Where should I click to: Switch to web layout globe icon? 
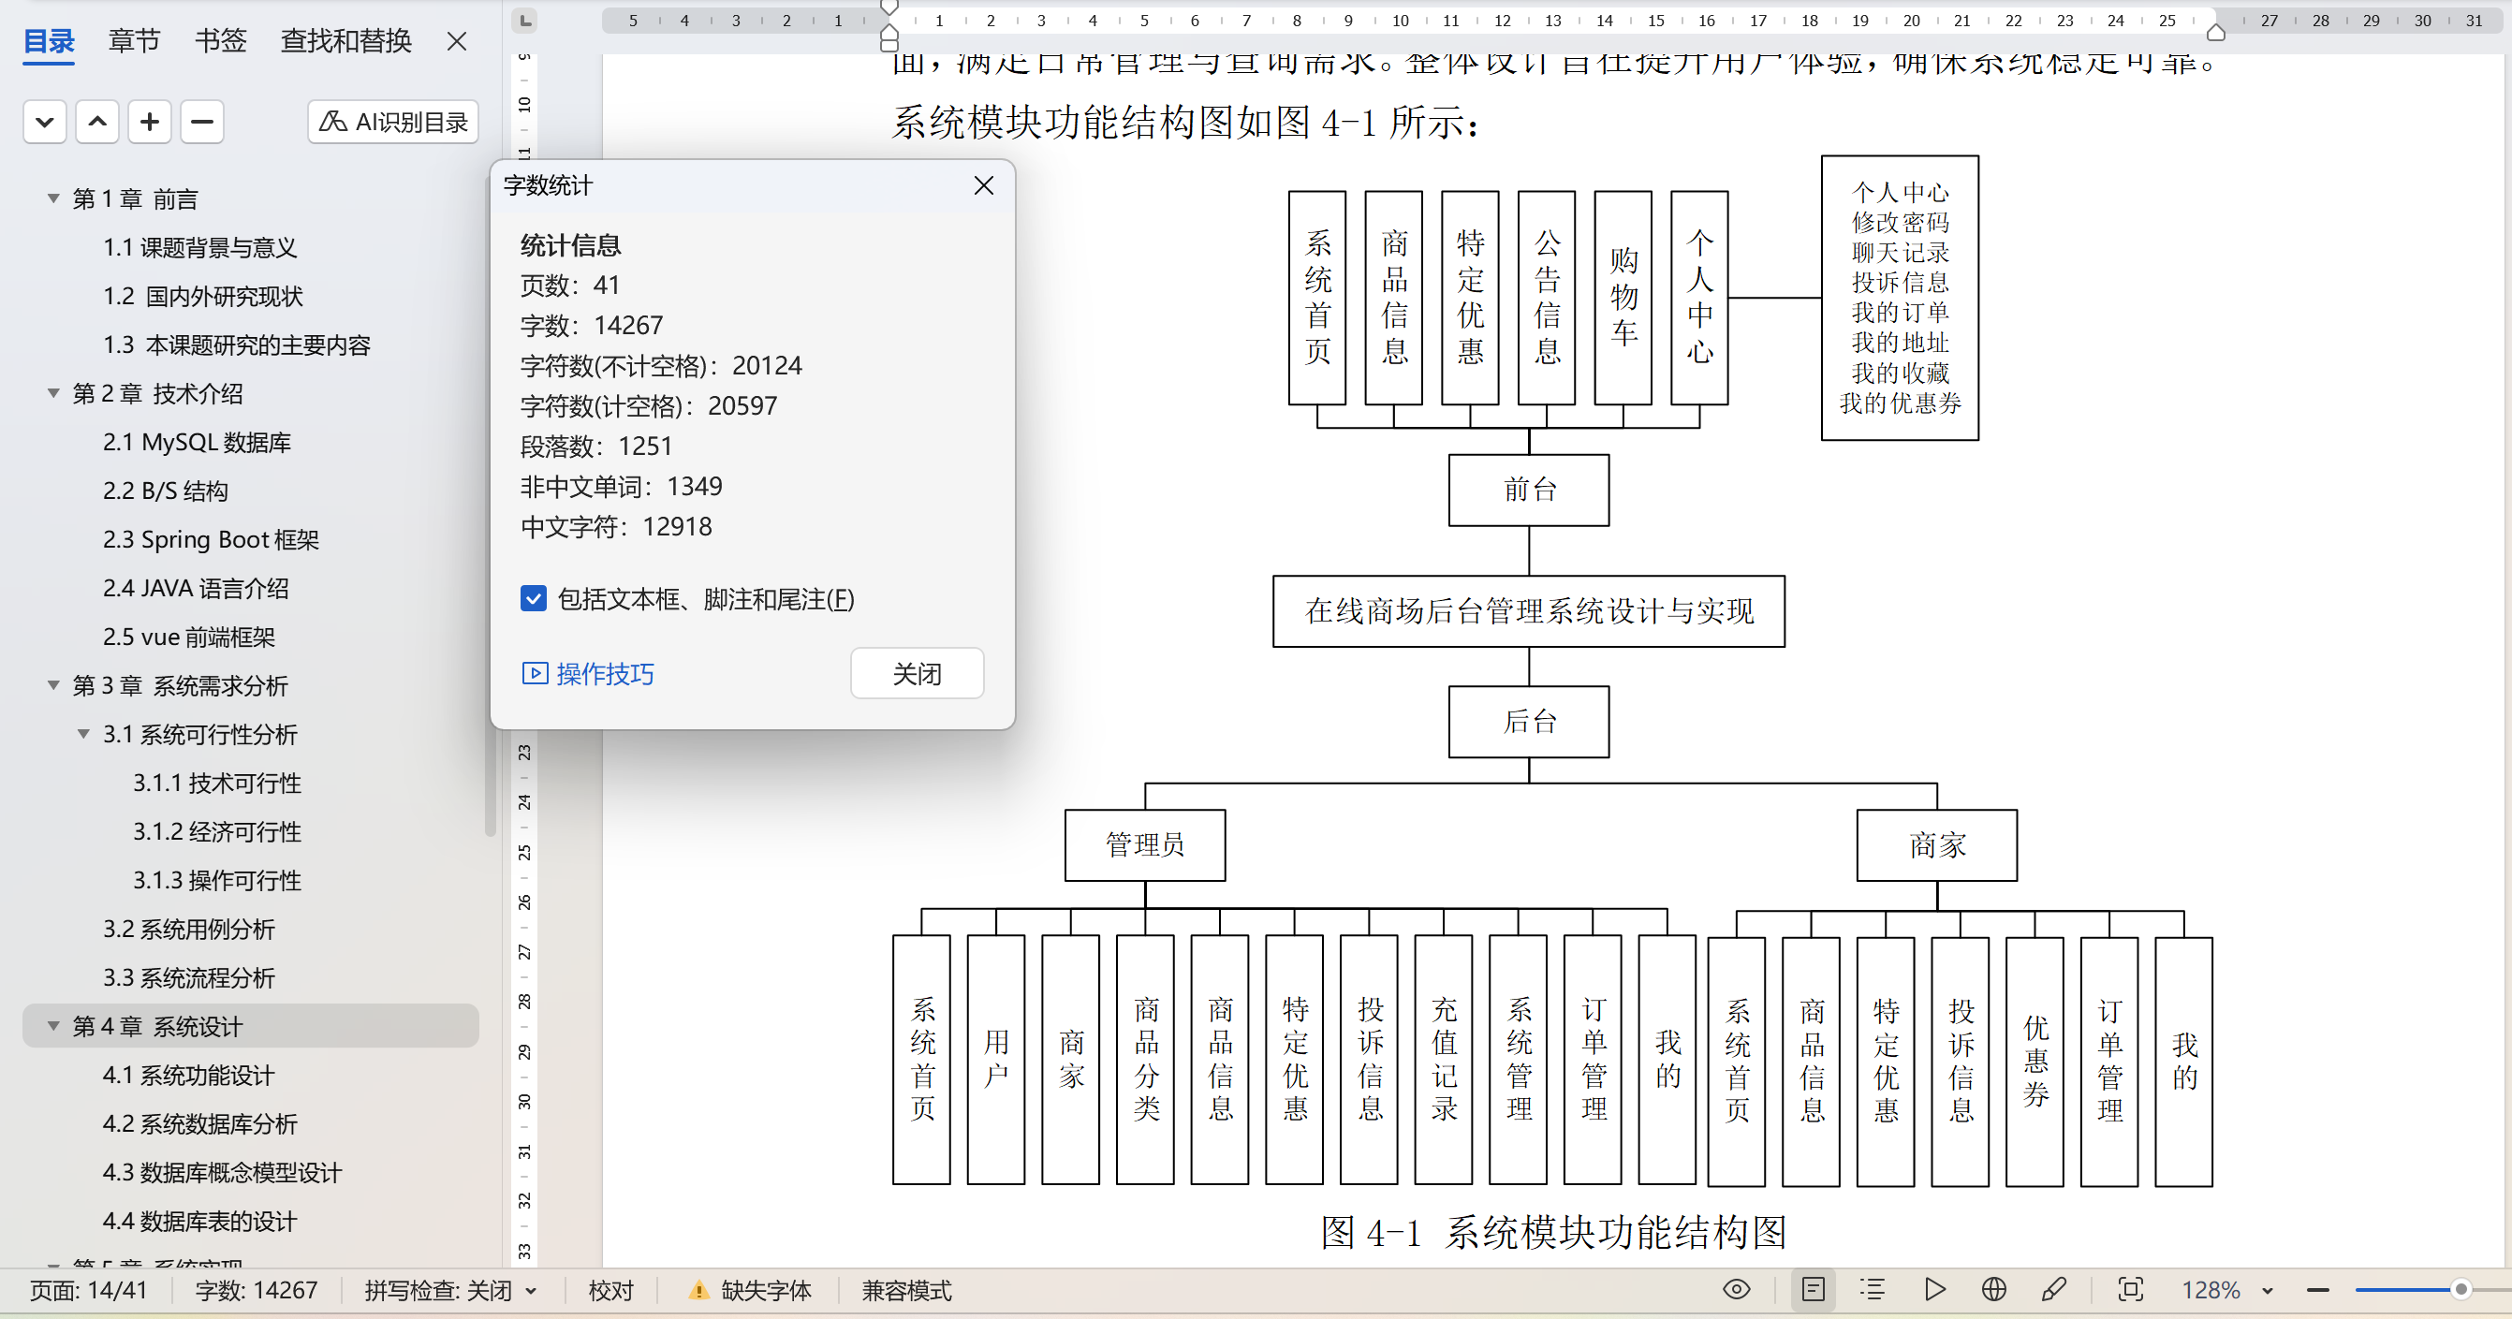click(1993, 1290)
